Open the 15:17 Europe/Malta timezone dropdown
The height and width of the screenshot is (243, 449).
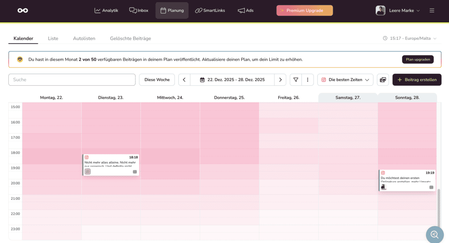click(410, 38)
